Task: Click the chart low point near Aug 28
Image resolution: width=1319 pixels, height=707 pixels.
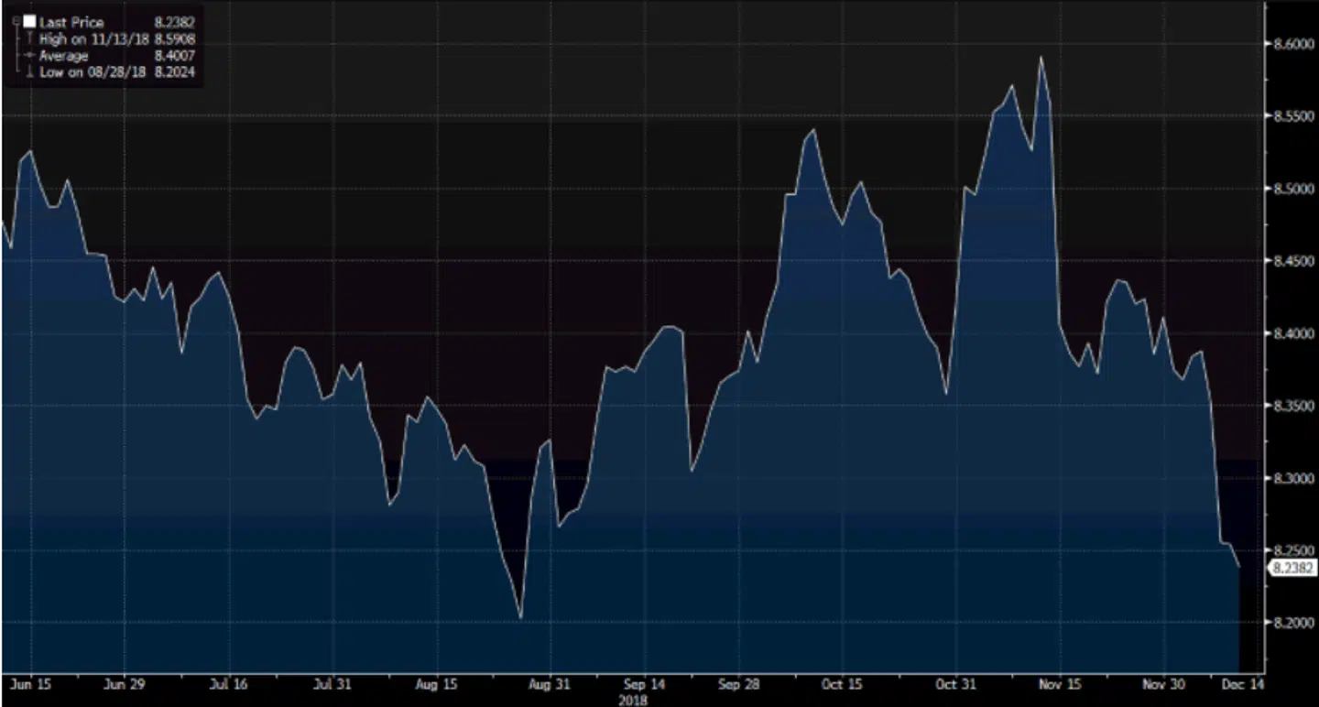Action: 521,617
